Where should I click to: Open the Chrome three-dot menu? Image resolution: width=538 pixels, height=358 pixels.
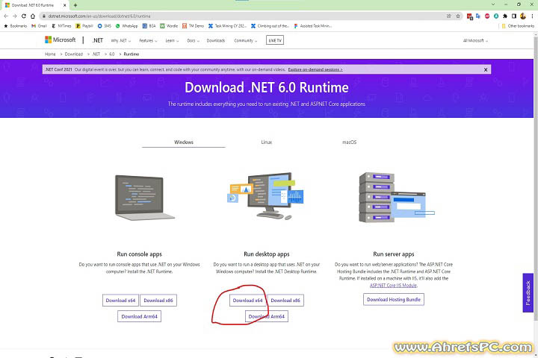(533, 16)
